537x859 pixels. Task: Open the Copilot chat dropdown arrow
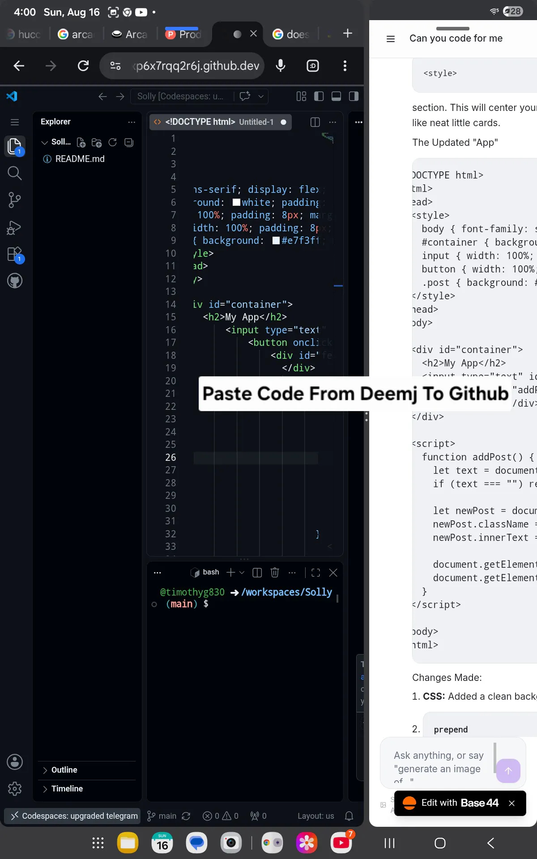pos(261,96)
